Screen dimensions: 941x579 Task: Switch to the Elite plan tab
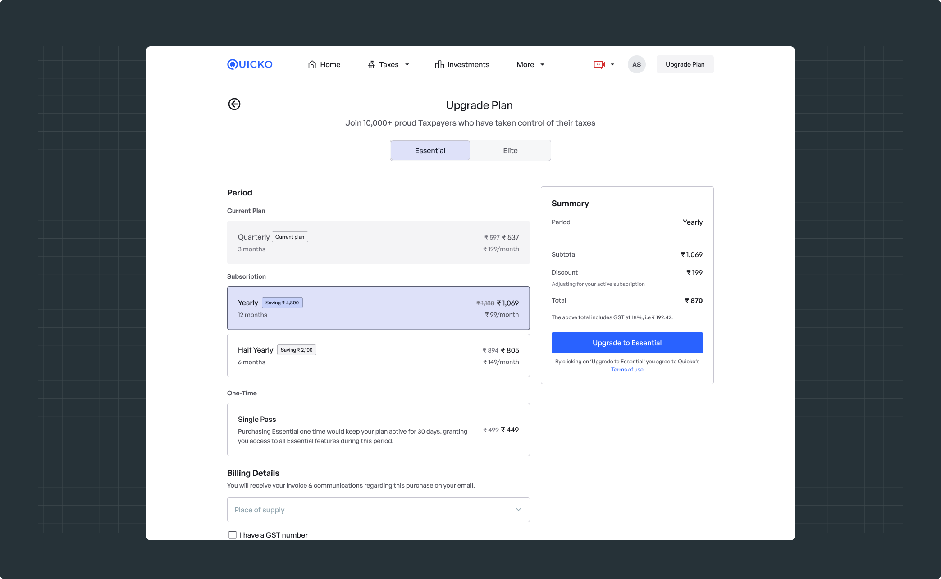510,150
